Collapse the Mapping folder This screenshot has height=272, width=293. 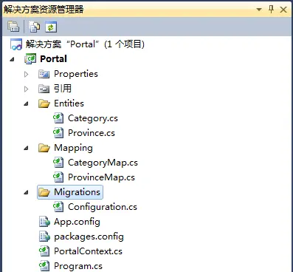tap(26, 148)
